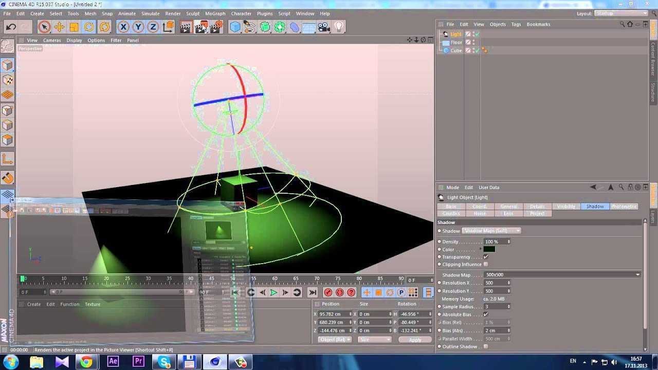Toggle the coordinate system icon
Image resolution: width=658 pixels, height=370 pixels.
(x=168, y=27)
